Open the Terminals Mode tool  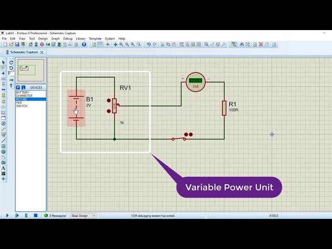[x=3, y=102]
